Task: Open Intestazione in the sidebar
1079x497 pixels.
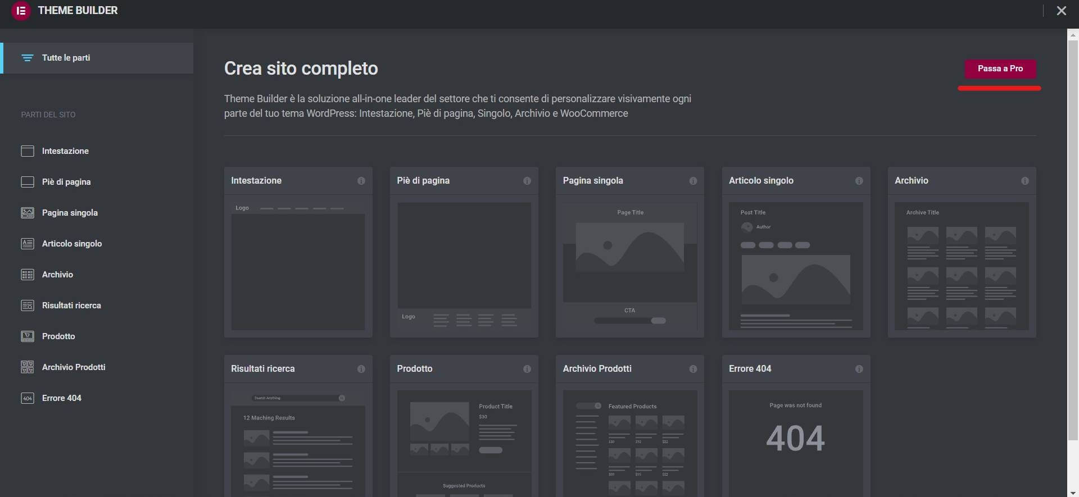Action: (65, 151)
